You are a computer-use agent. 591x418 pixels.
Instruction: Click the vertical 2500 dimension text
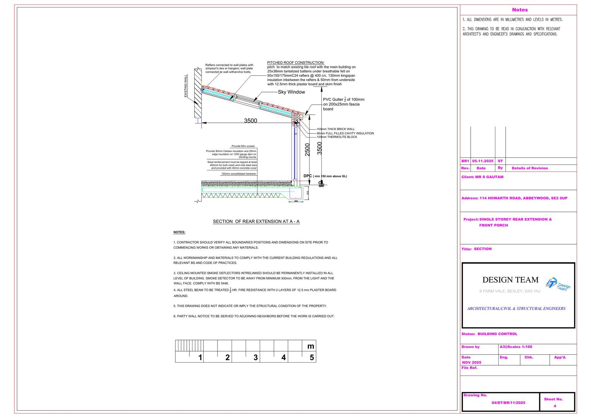tap(307, 149)
